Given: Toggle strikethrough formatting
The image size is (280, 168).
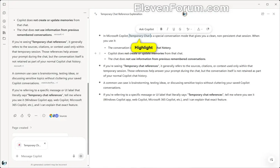Looking at the screenshot, I should (x=180, y=29).
